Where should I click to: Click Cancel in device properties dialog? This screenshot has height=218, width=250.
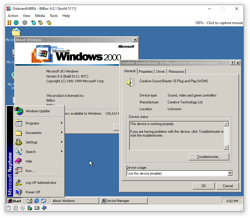click(x=228, y=186)
